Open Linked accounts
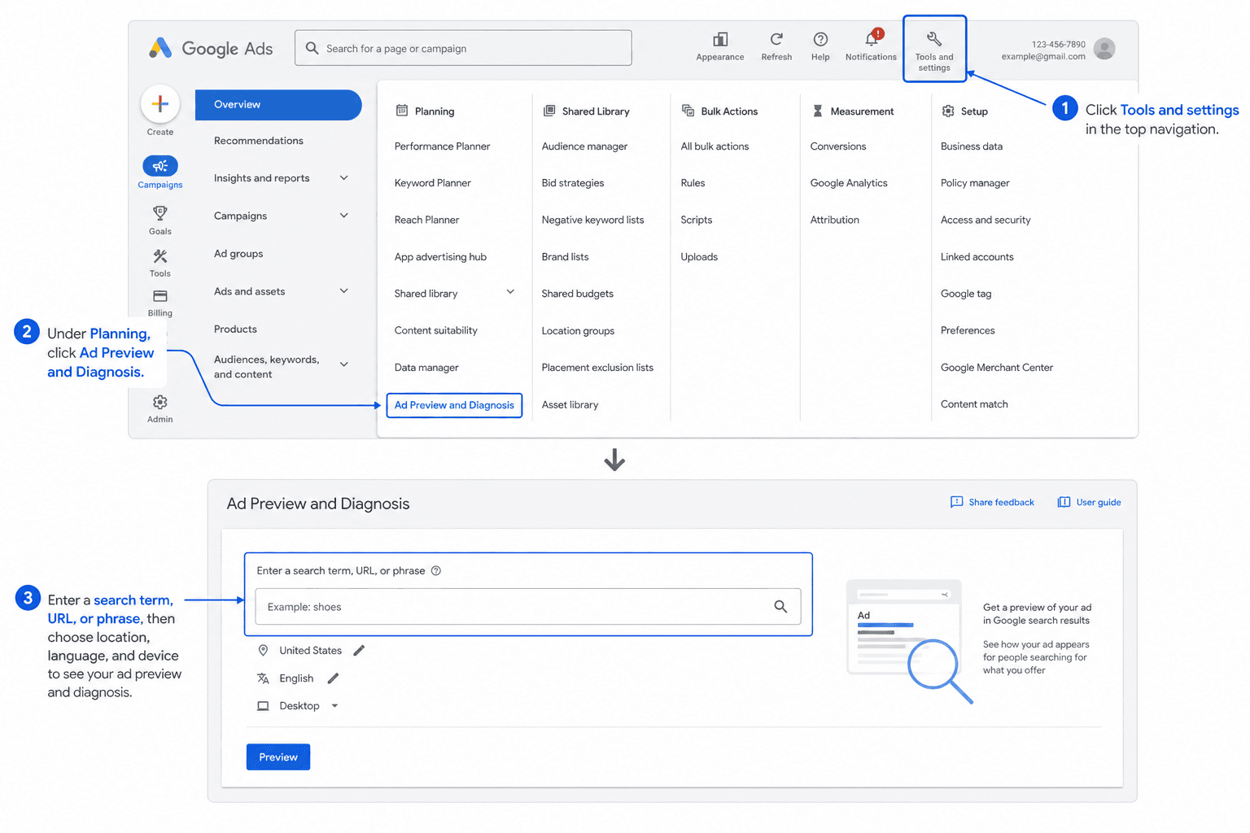 [977, 257]
